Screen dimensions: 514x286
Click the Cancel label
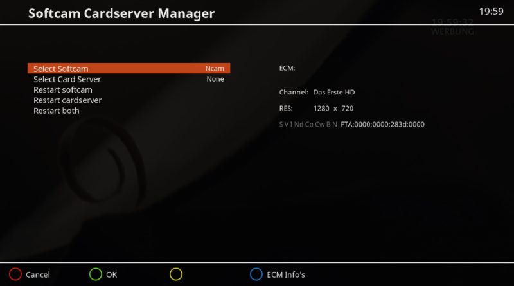38,274
